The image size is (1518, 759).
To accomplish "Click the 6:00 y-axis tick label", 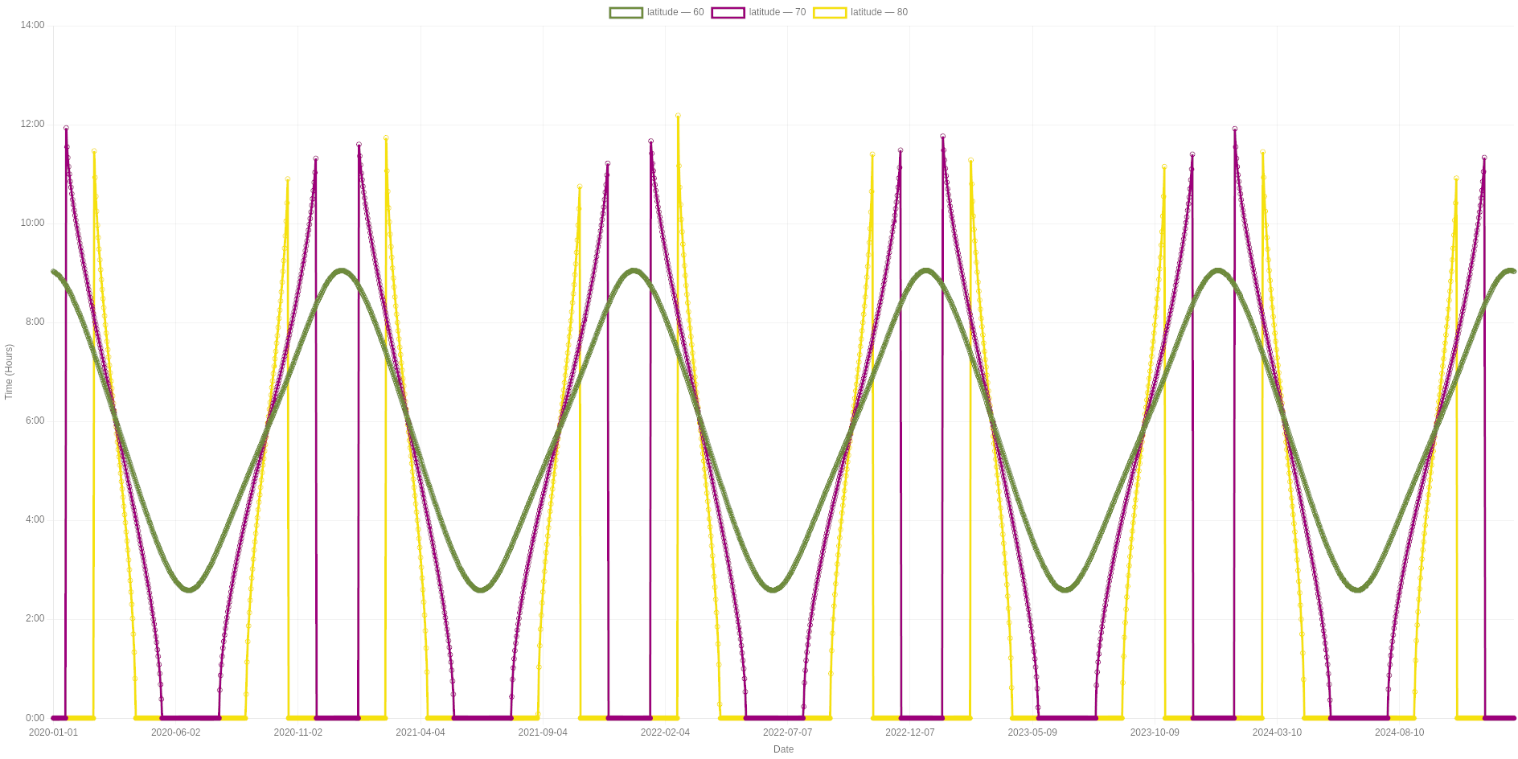I will [35, 421].
